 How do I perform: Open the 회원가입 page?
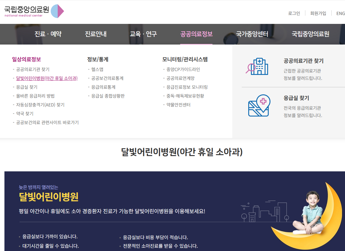tap(318, 13)
